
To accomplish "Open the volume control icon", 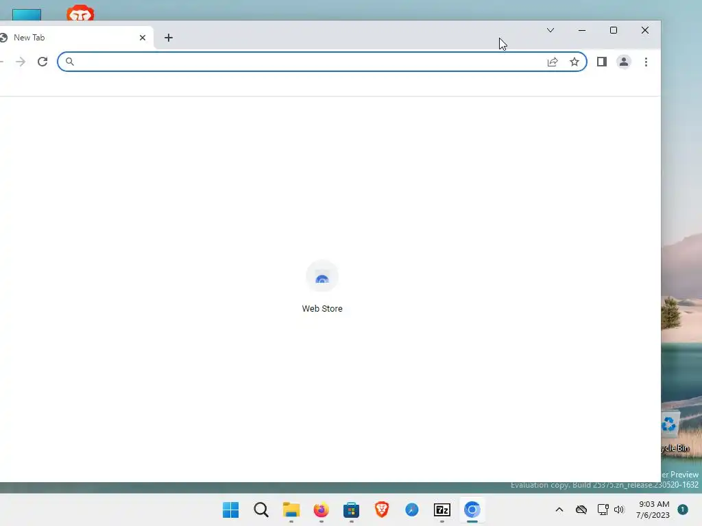I will (x=619, y=510).
